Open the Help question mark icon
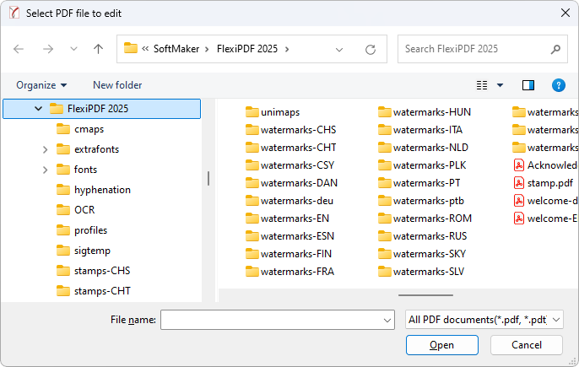 558,85
